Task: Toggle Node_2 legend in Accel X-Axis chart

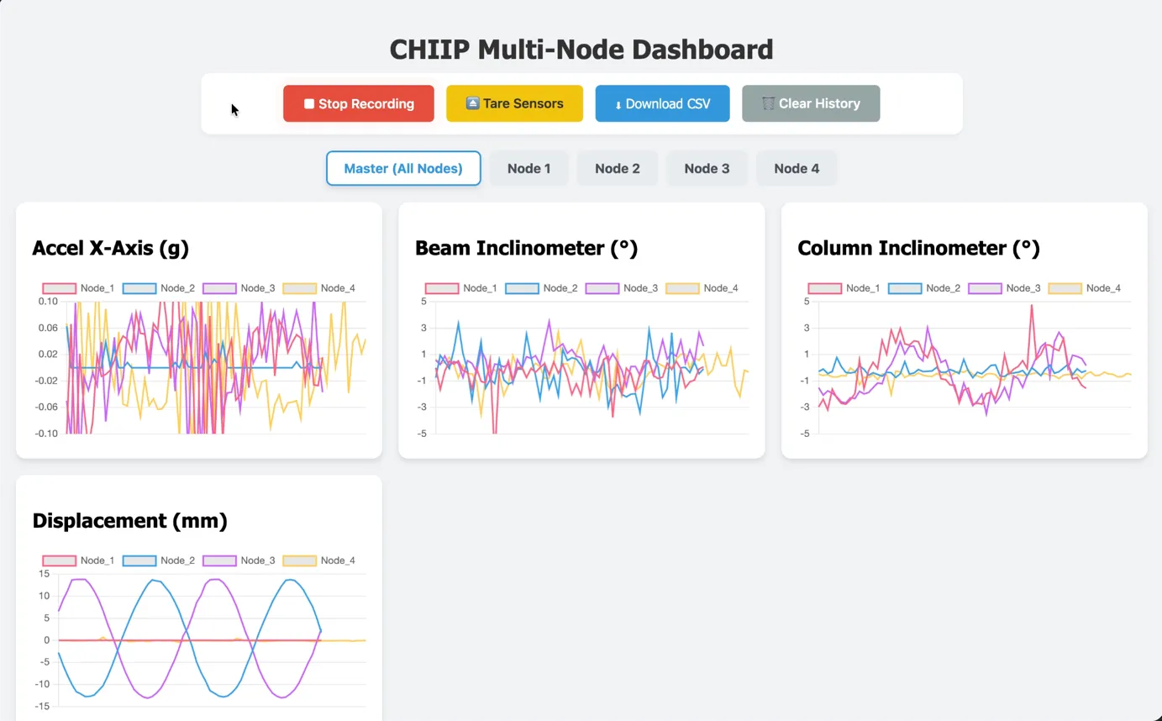Action: click(158, 288)
